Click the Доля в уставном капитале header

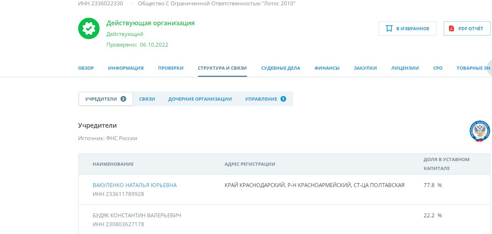click(x=446, y=164)
